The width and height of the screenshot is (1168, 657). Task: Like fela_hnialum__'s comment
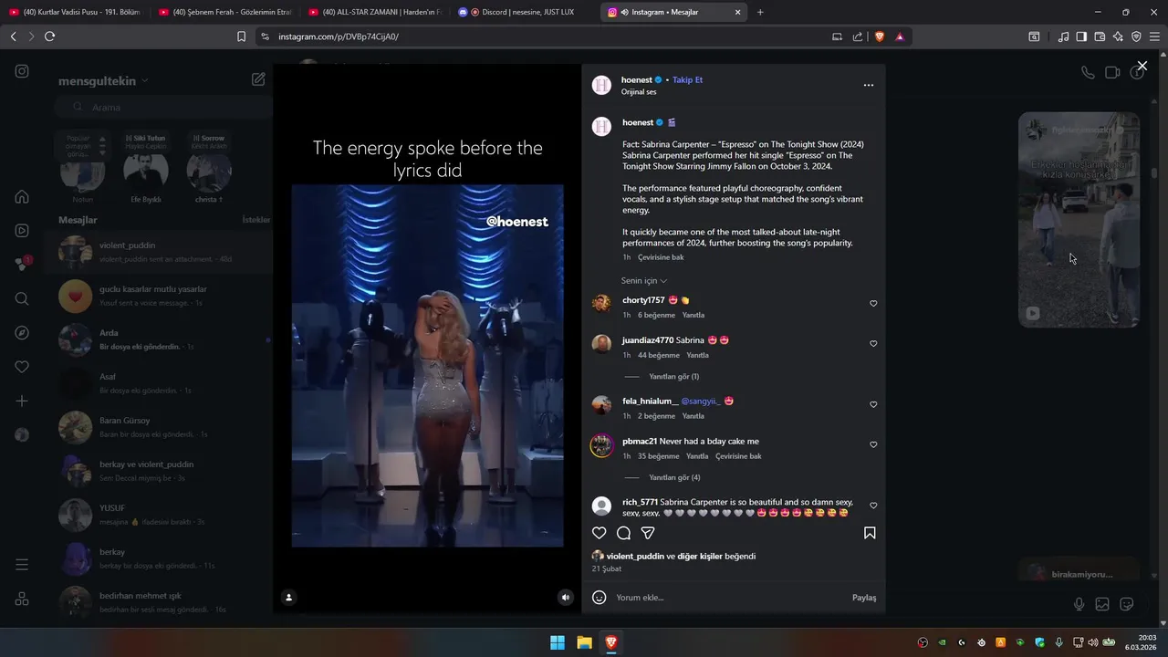tap(873, 404)
